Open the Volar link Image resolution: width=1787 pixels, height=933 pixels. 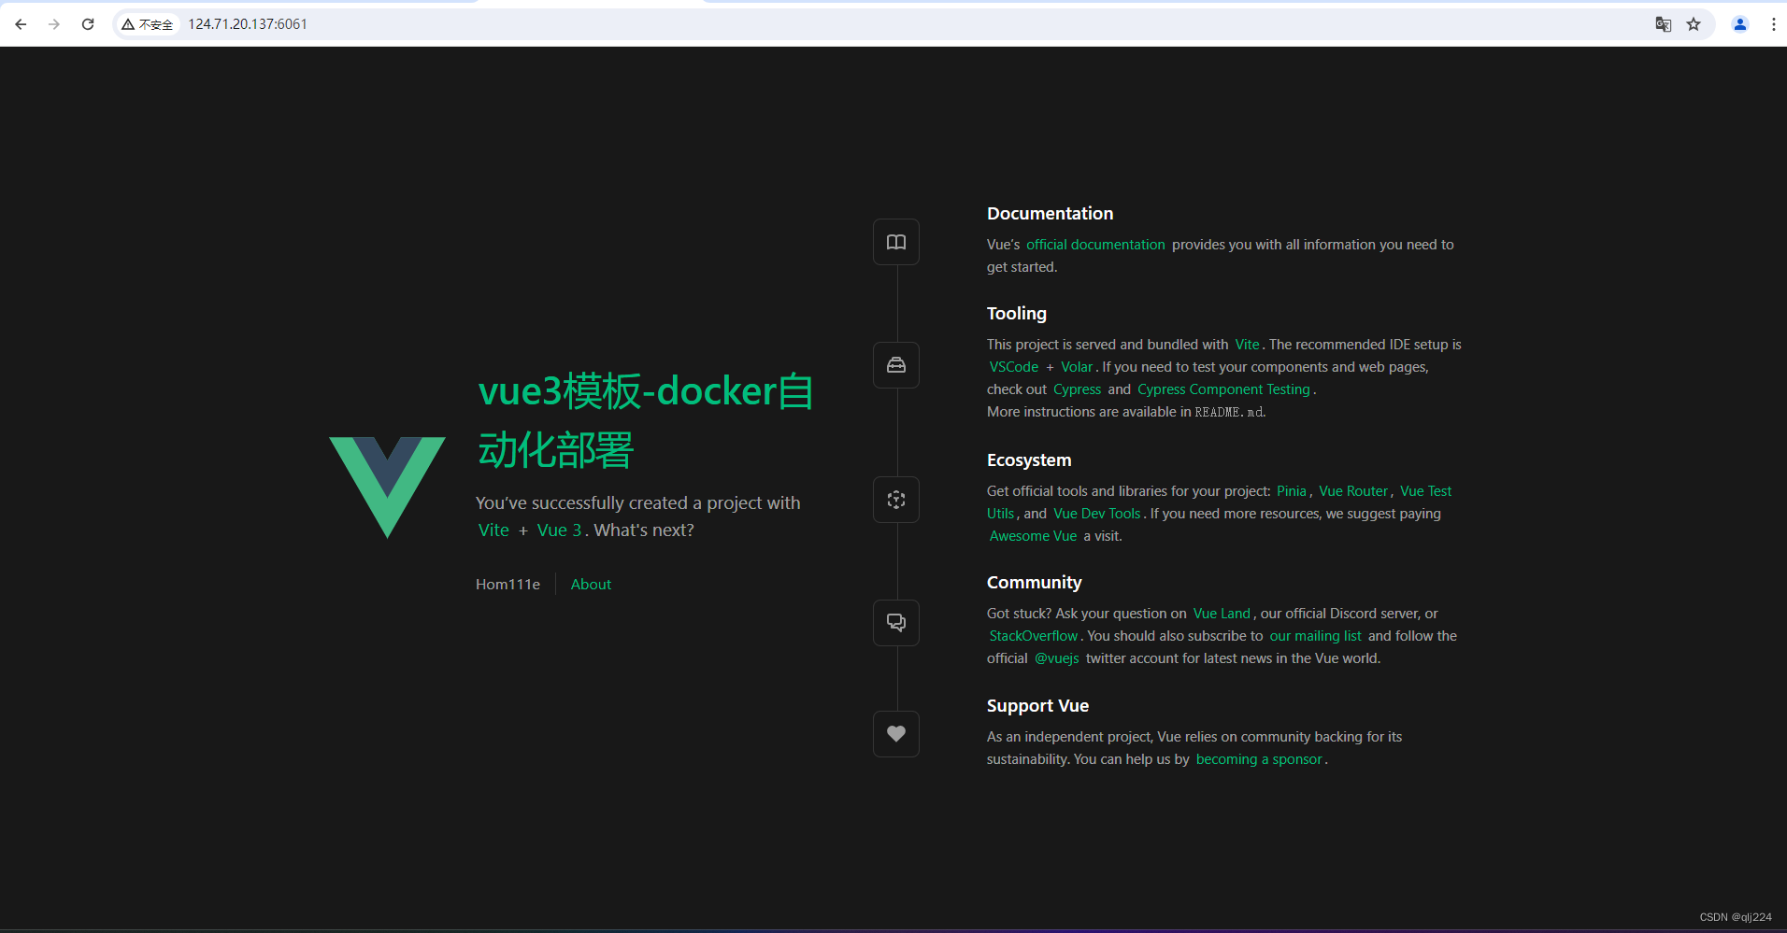click(x=1077, y=367)
